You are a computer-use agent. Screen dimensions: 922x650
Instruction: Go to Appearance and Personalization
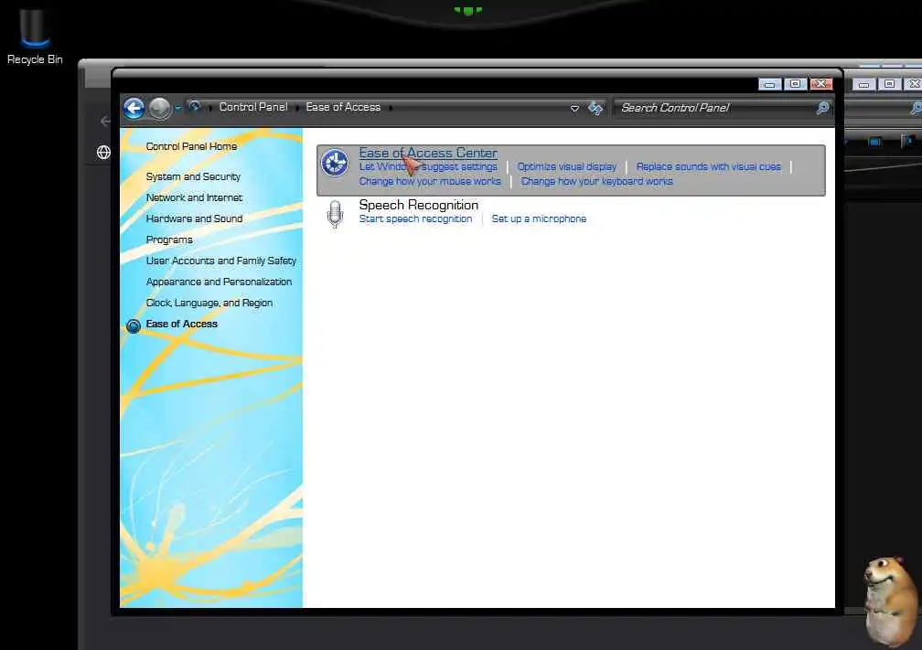click(x=219, y=282)
